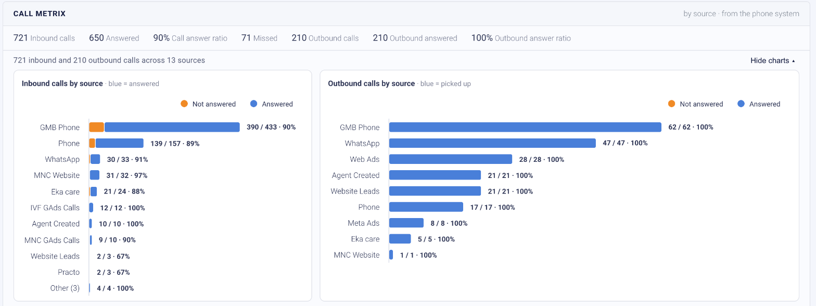Click the inbound MNC Website bar
The width and height of the screenshot is (816, 306).
95,175
